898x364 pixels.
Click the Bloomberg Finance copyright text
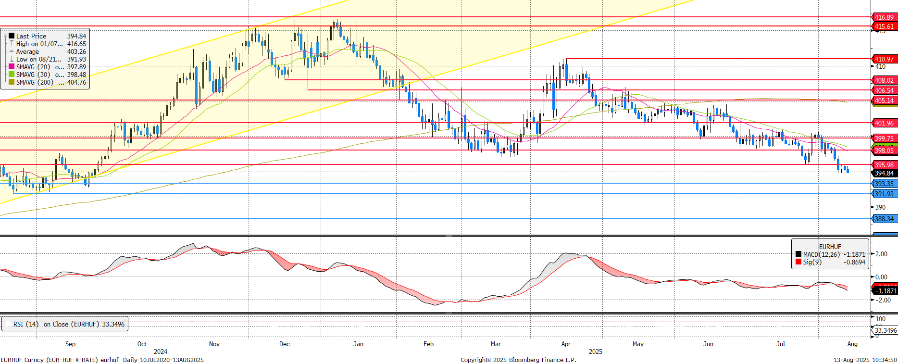tap(518, 360)
